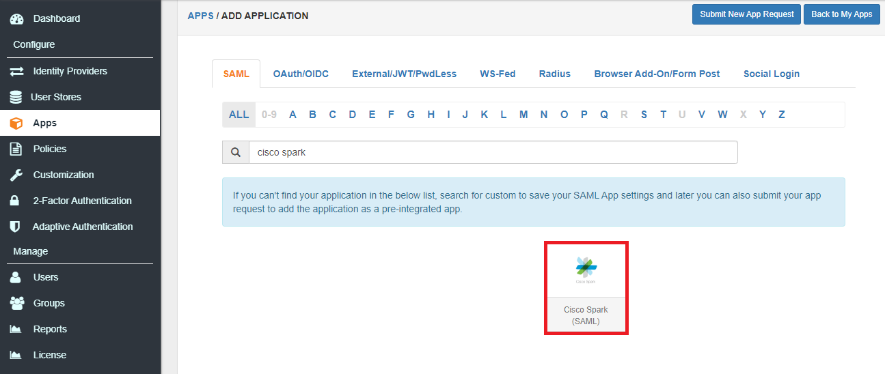Switch to OAuth/OIDC tab
The width and height of the screenshot is (885, 374).
tap(301, 74)
